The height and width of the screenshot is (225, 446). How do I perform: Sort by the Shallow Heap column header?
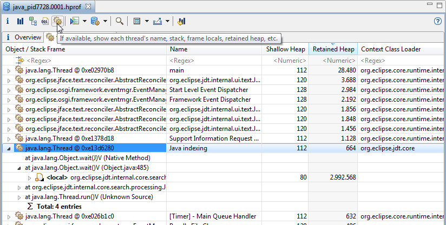click(286, 49)
